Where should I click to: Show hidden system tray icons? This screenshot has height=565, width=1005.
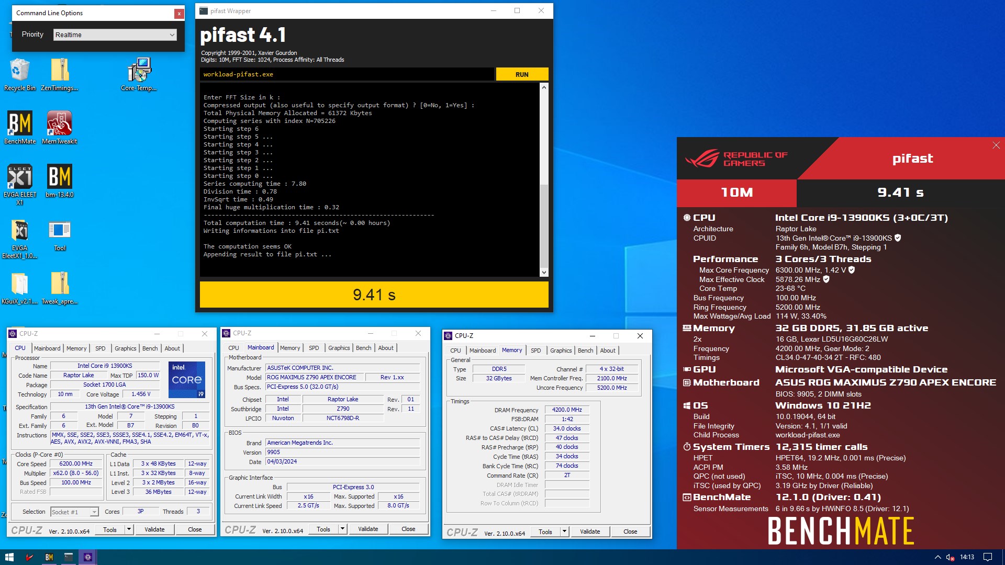(x=937, y=557)
